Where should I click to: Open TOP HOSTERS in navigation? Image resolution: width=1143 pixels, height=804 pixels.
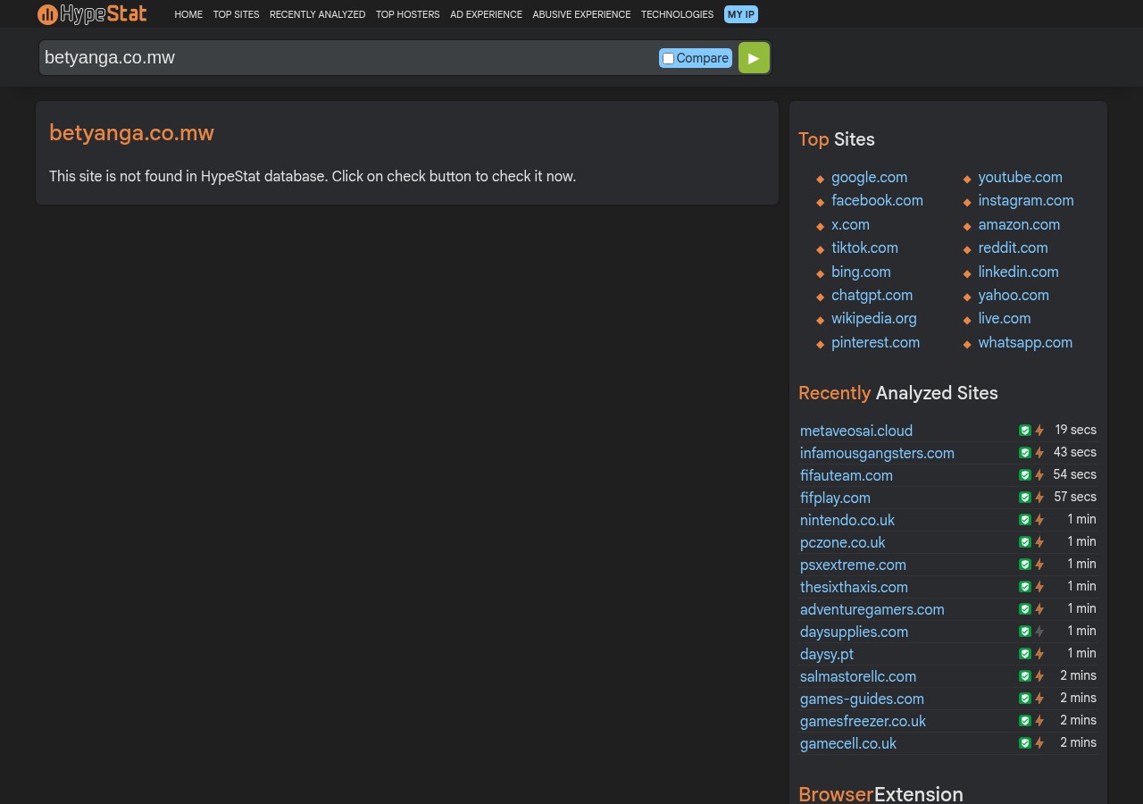coord(407,14)
